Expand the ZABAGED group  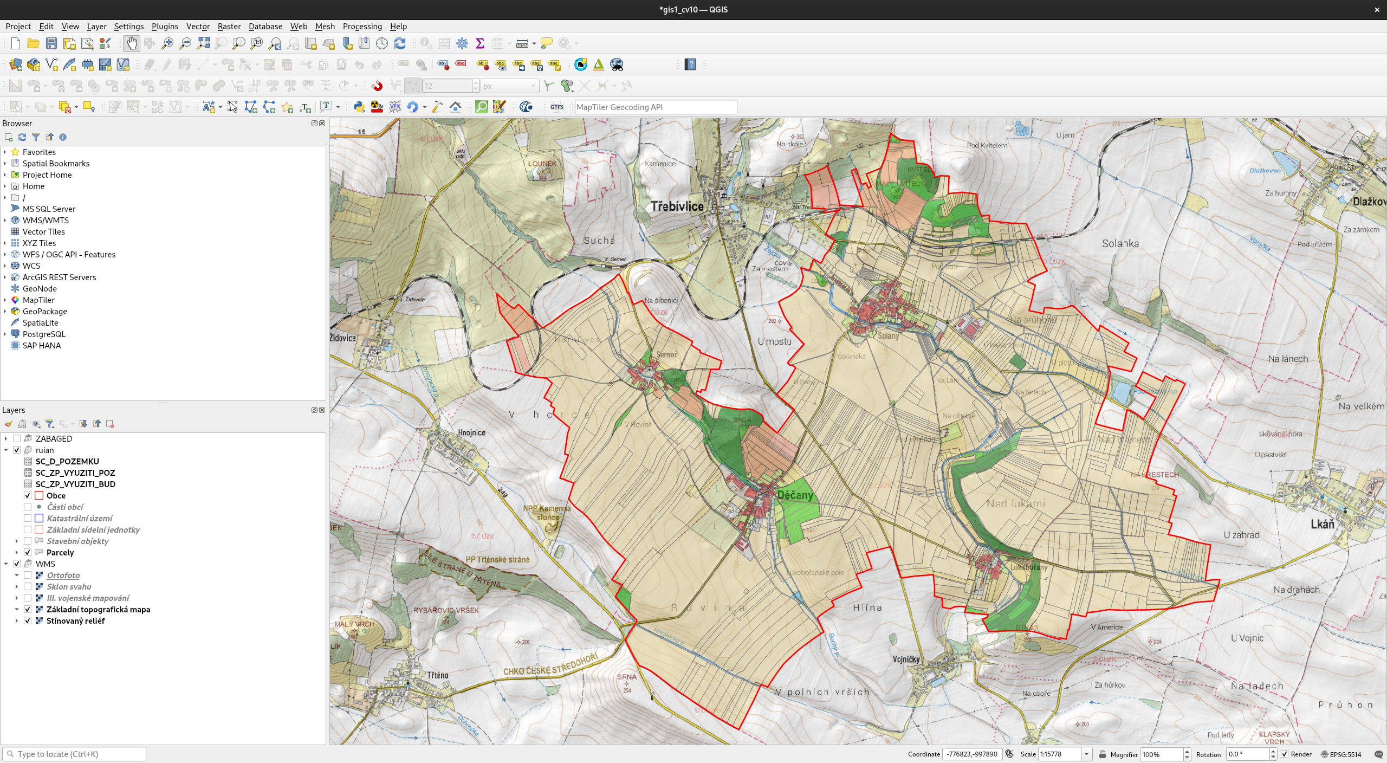click(6, 438)
